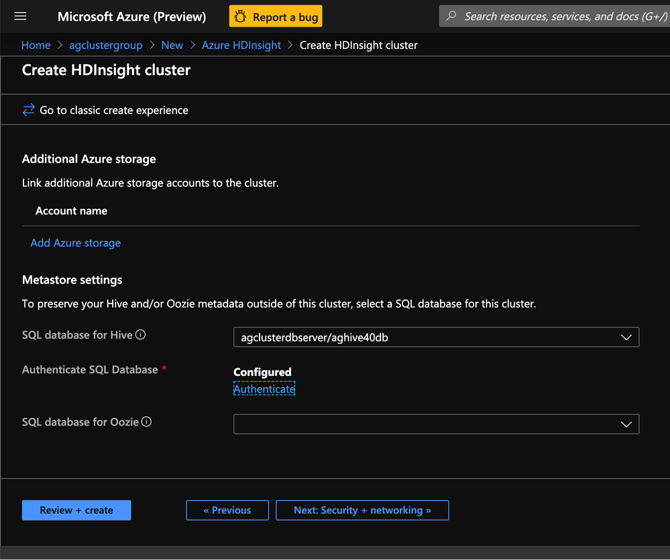Click the Configured status text
This screenshot has width=670, height=560.
pyautogui.click(x=262, y=372)
